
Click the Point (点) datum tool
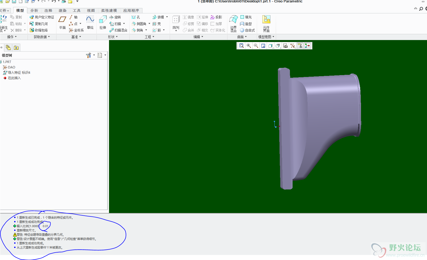73,24
